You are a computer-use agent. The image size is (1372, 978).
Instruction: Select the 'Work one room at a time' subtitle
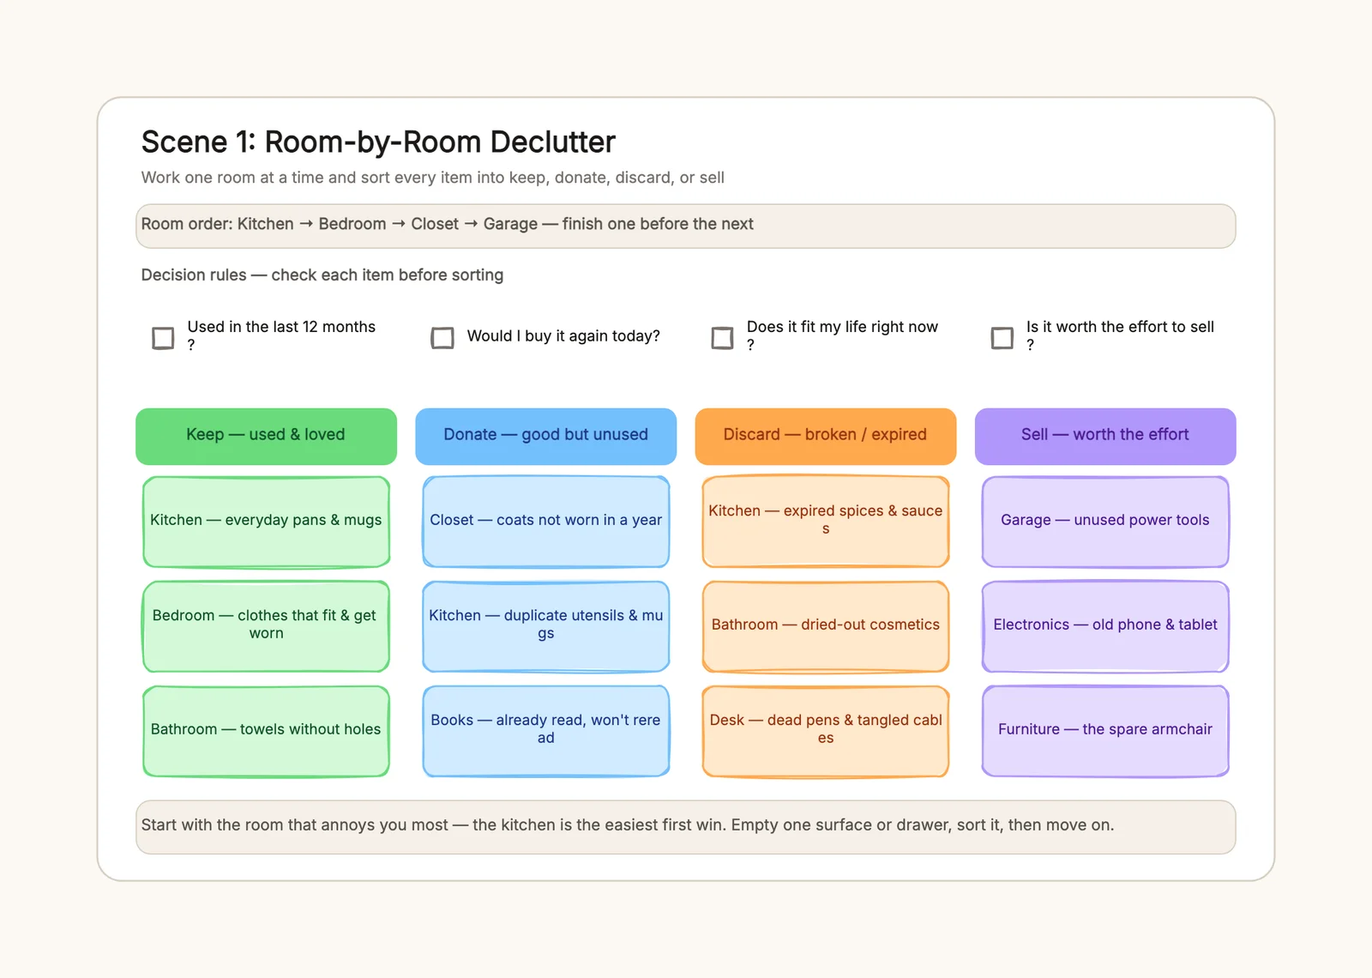point(432,178)
